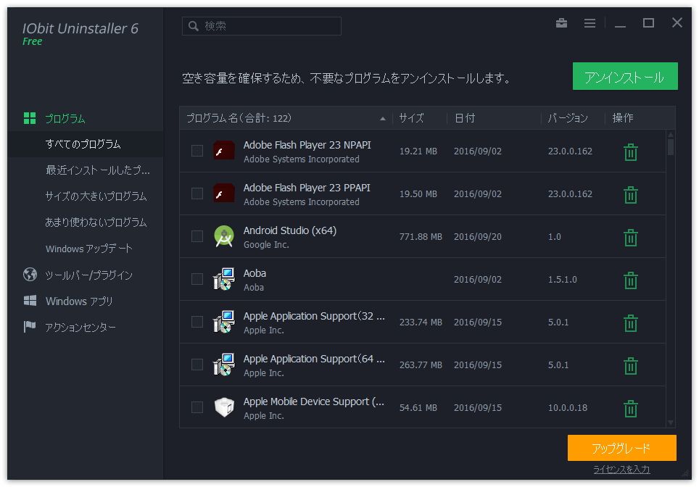Image resolution: width=699 pixels, height=487 pixels.
Task: Click into the 検索 search field
Action: point(262,26)
